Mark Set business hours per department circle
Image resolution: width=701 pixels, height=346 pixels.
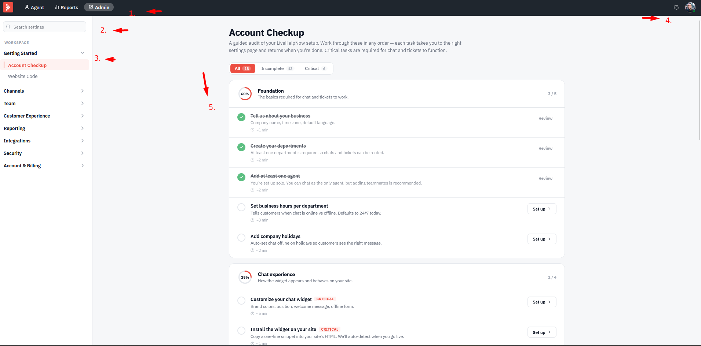[241, 207]
